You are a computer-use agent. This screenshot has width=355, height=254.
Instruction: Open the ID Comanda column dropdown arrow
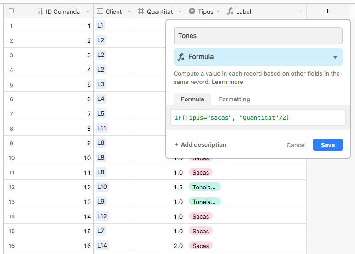(88, 11)
